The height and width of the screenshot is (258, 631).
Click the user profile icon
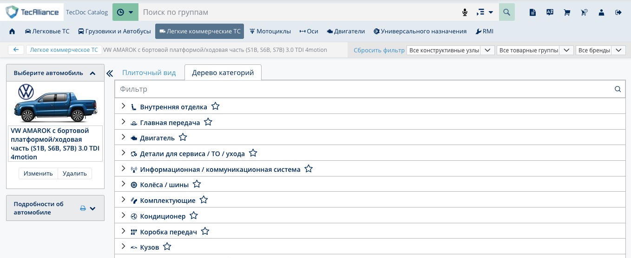(x=601, y=13)
